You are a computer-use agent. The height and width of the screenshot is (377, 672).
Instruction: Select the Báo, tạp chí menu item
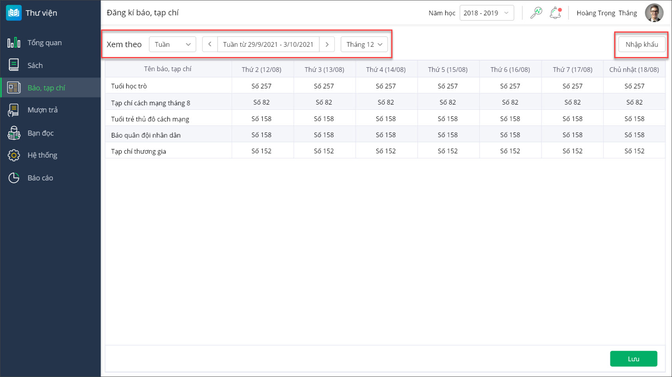coord(46,88)
